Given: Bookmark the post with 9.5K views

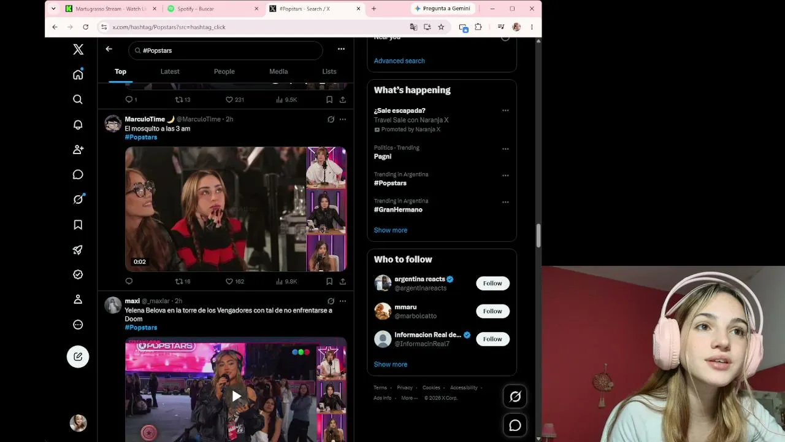Looking at the screenshot, I should coord(329,99).
